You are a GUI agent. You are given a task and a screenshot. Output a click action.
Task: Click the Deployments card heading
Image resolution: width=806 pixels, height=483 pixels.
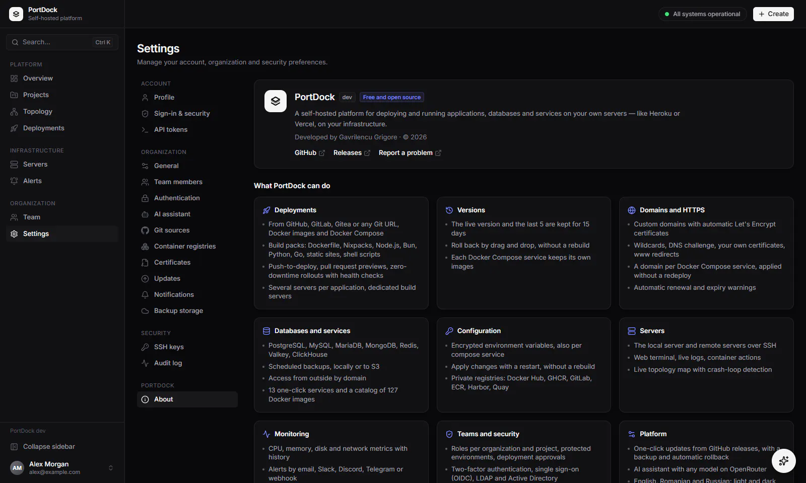(x=295, y=210)
